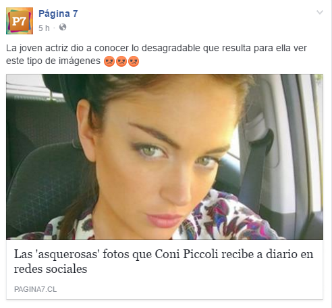Select 'redes sociales' headline second line
332x308 pixels.
click(51, 269)
